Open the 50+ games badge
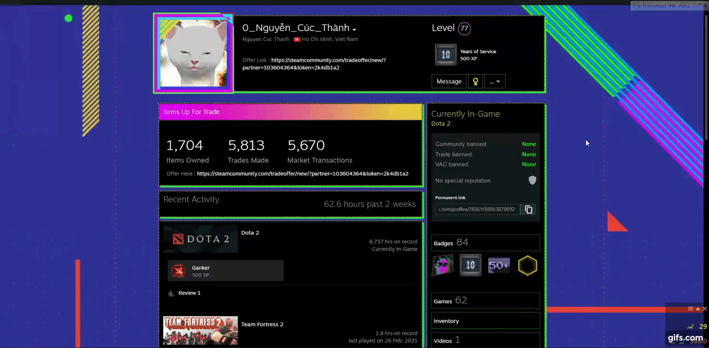 499,265
